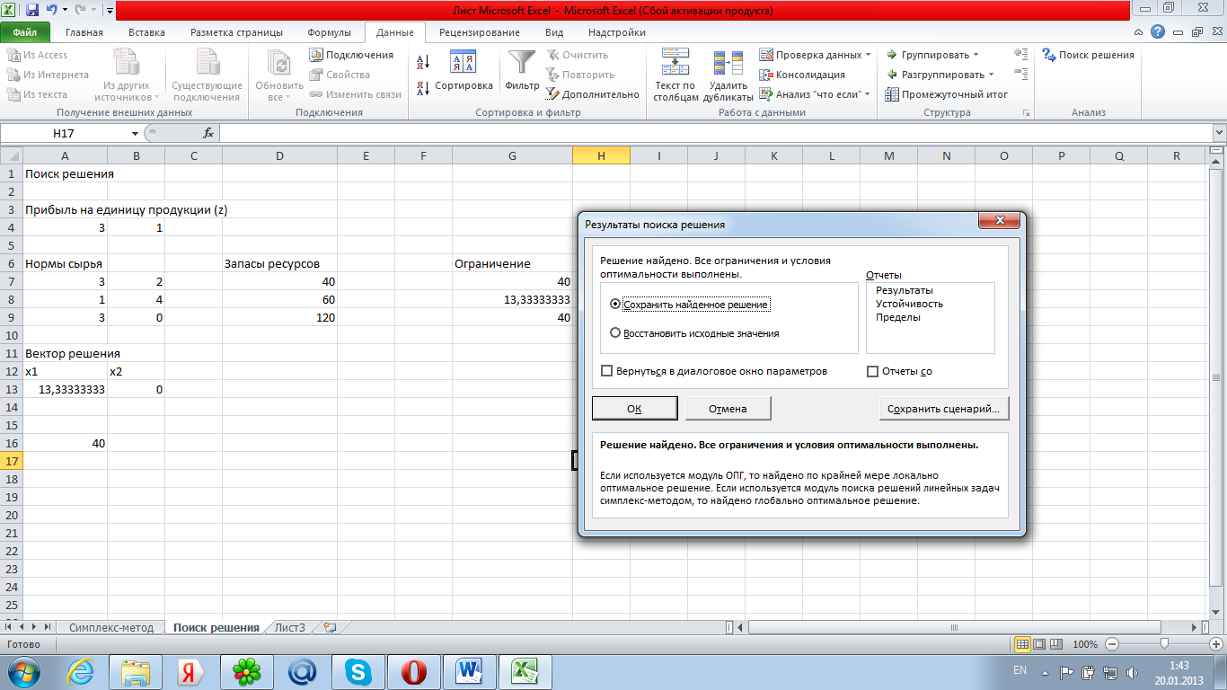
Task: Switch to Рецензирование ribbon tab
Action: (479, 32)
